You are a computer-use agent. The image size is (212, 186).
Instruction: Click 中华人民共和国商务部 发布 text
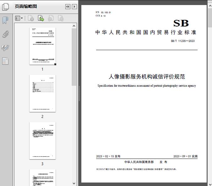(146, 162)
